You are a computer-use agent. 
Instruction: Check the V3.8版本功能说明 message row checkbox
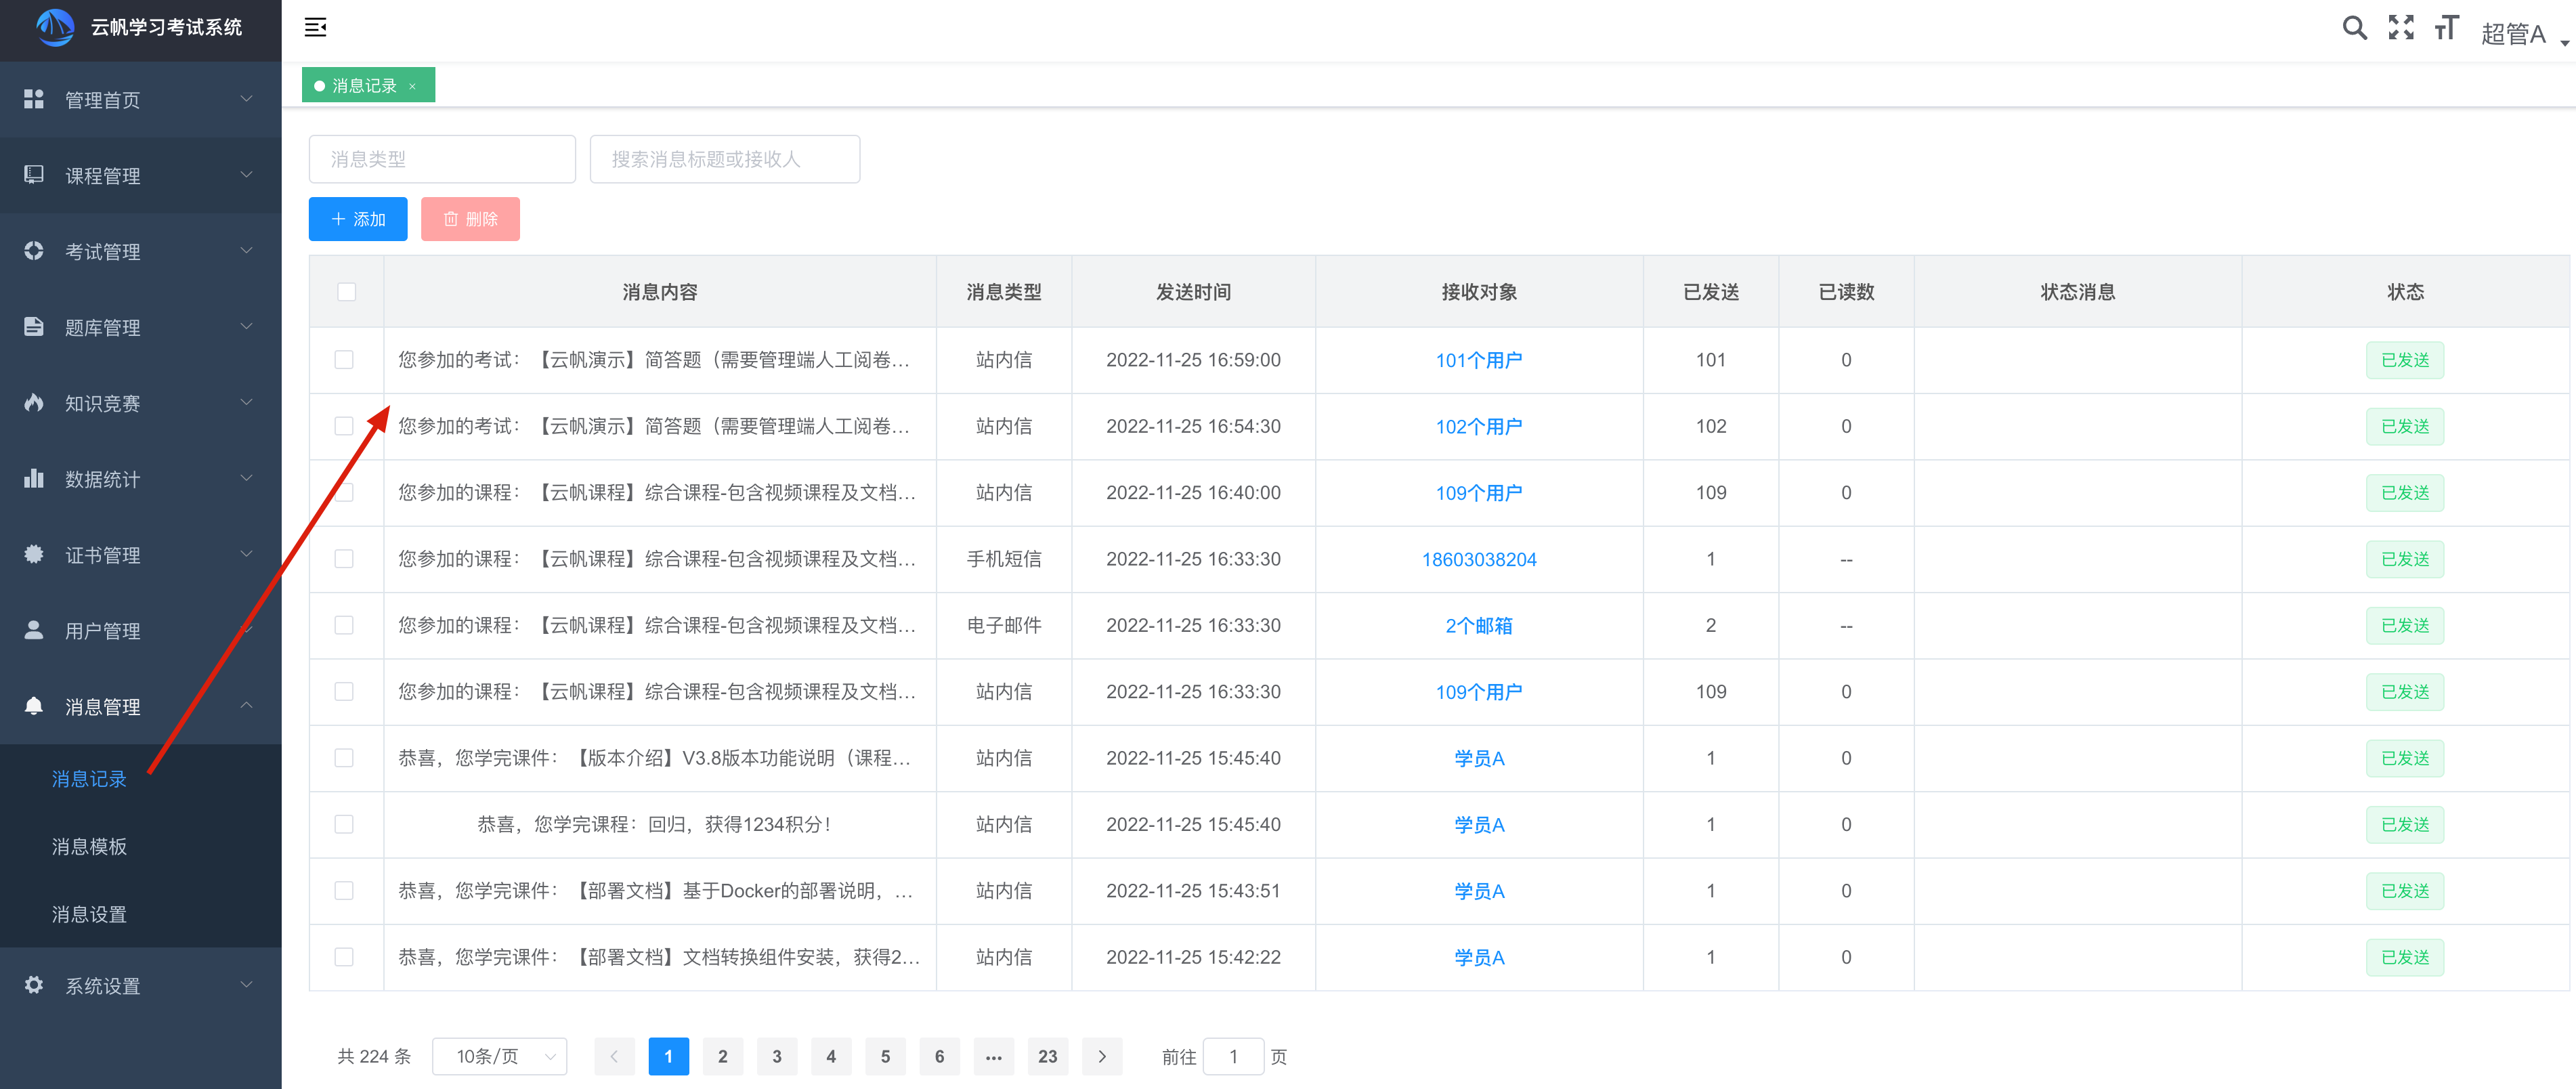pyautogui.click(x=344, y=758)
